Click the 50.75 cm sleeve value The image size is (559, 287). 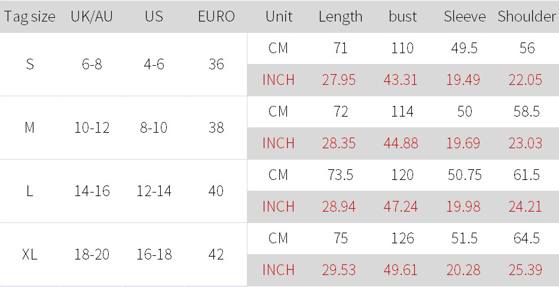tap(465, 175)
